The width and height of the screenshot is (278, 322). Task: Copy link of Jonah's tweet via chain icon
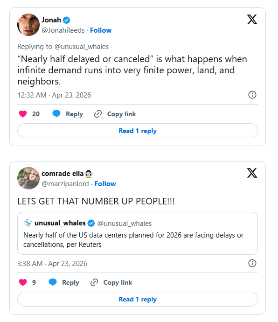[98, 114]
